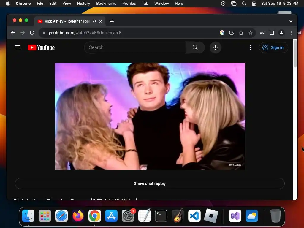Launch Safari from the Dock

tap(61, 216)
